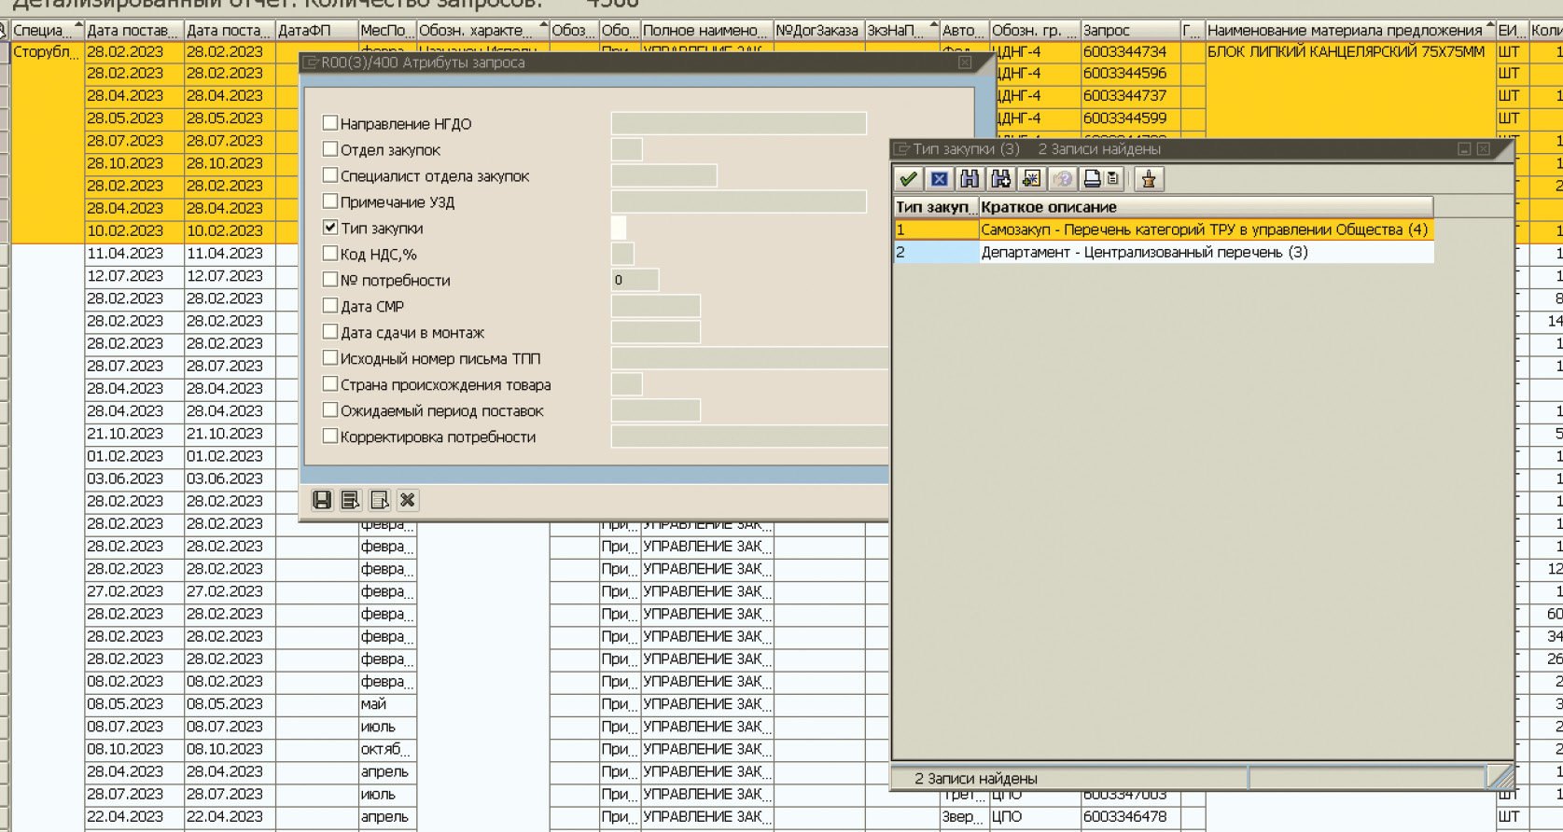
Task: Click the deselect all rows icon
Action: [x=379, y=501]
